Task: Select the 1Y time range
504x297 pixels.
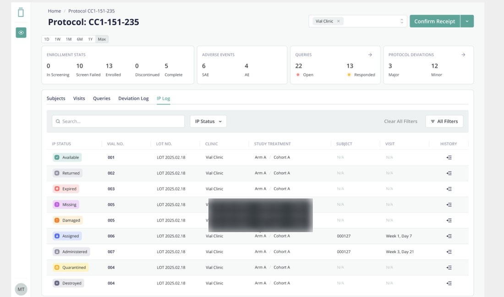Action: pyautogui.click(x=90, y=39)
